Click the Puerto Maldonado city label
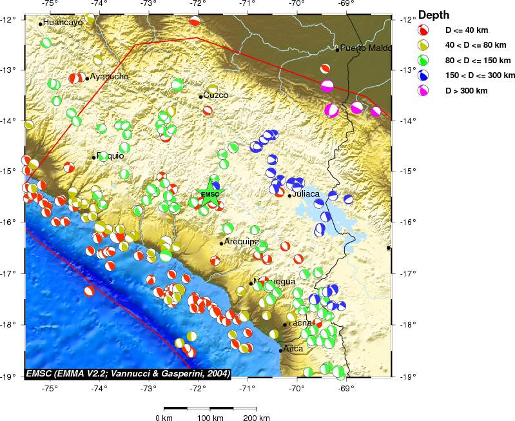The width and height of the screenshot is (515, 421). [x=365, y=48]
